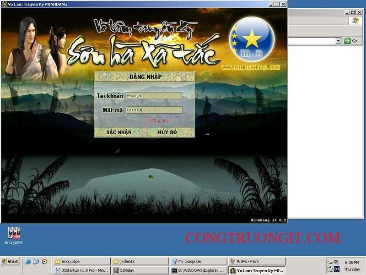Tick the Ghi nhớ remember checkbox
The image size is (366, 275).
pyautogui.click(x=149, y=121)
